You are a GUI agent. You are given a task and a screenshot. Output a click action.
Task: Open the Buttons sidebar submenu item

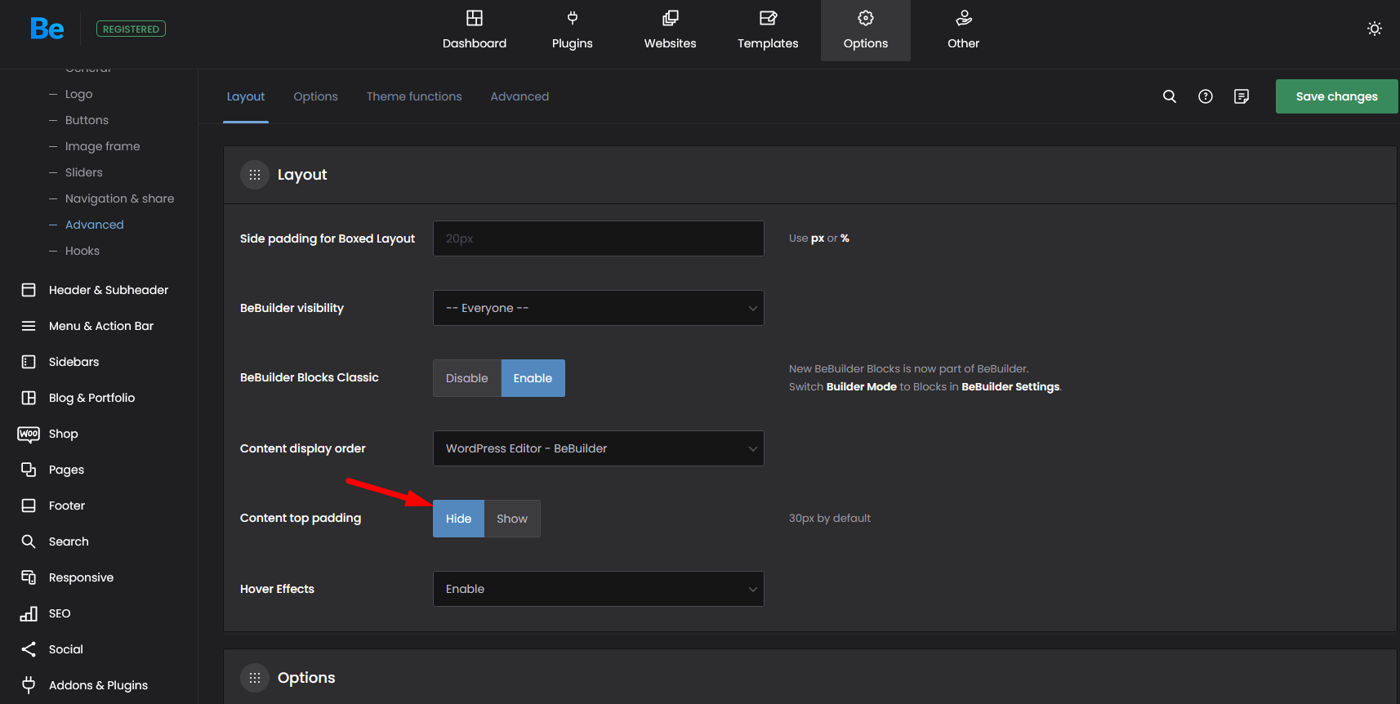tap(87, 120)
